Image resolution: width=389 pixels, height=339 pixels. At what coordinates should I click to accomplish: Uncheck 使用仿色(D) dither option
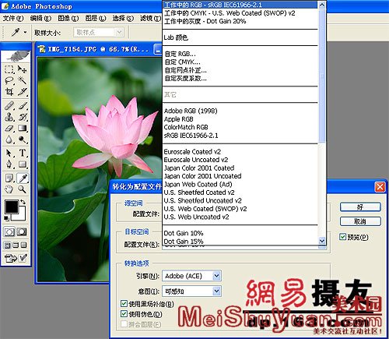pyautogui.click(x=124, y=314)
